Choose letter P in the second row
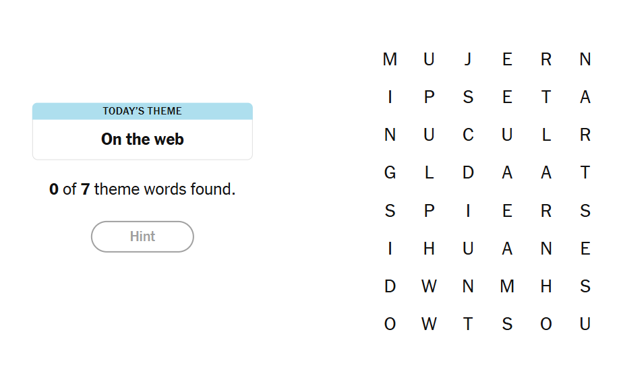 [x=429, y=98]
